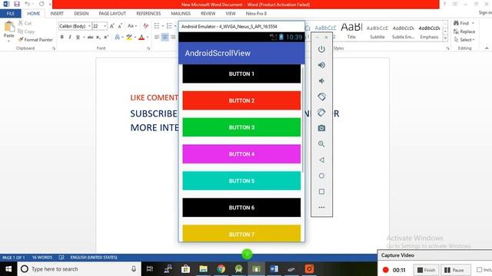Lower volume with emulator volume down icon
492x276 pixels.
pos(321,80)
